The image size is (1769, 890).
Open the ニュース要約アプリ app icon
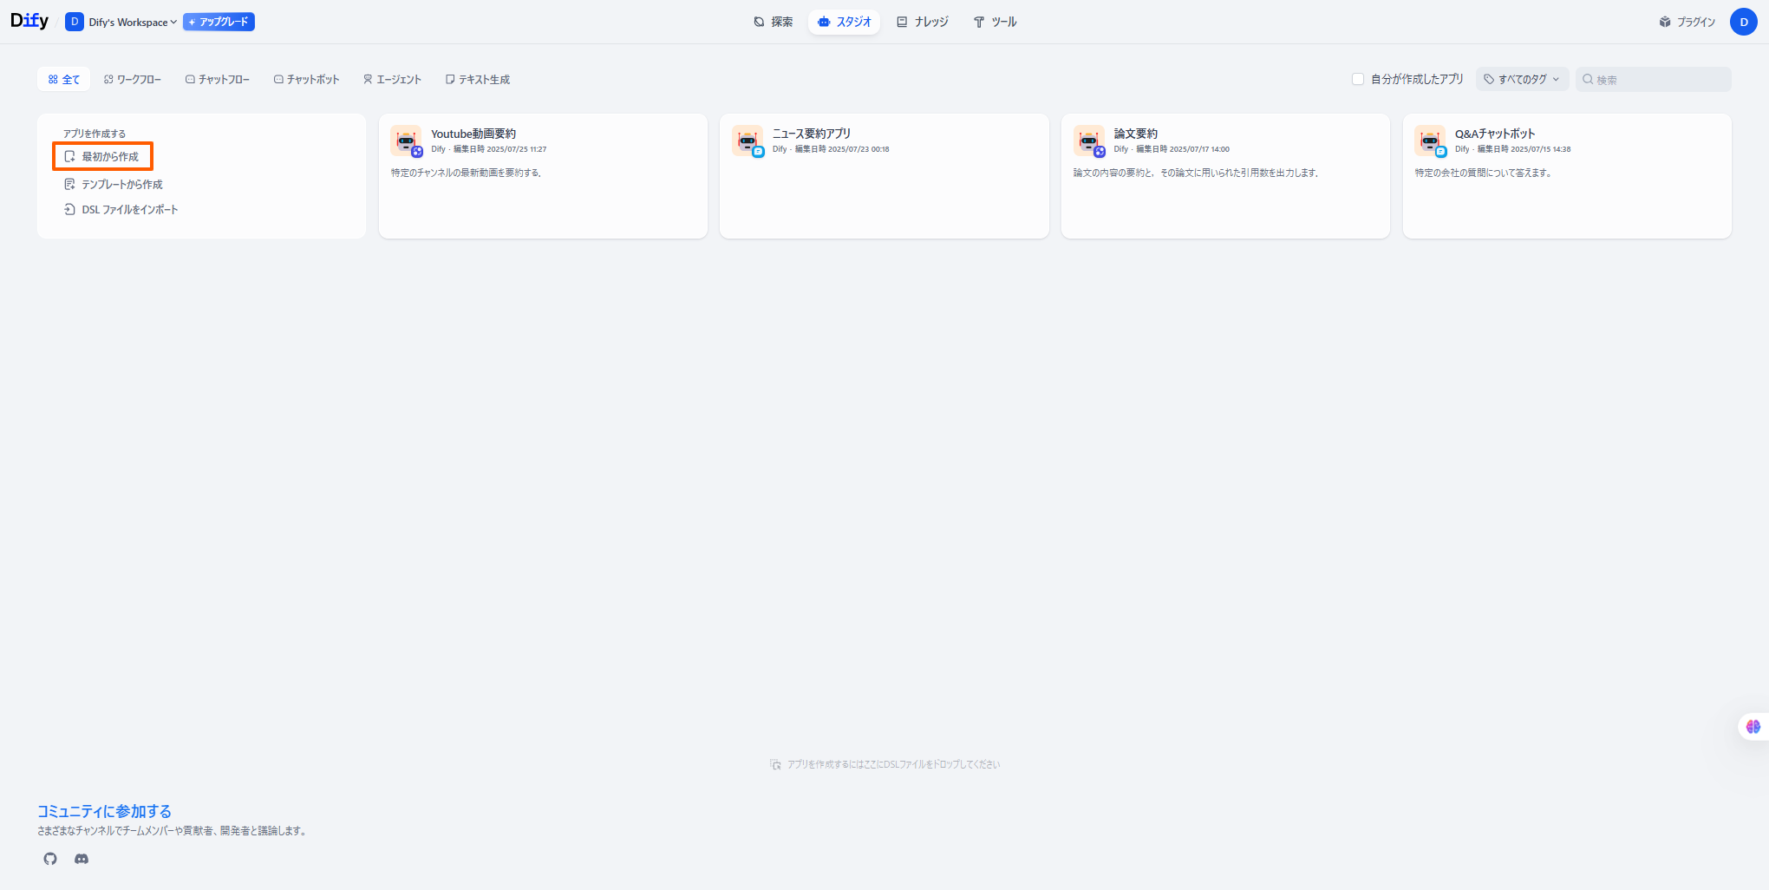coord(747,141)
